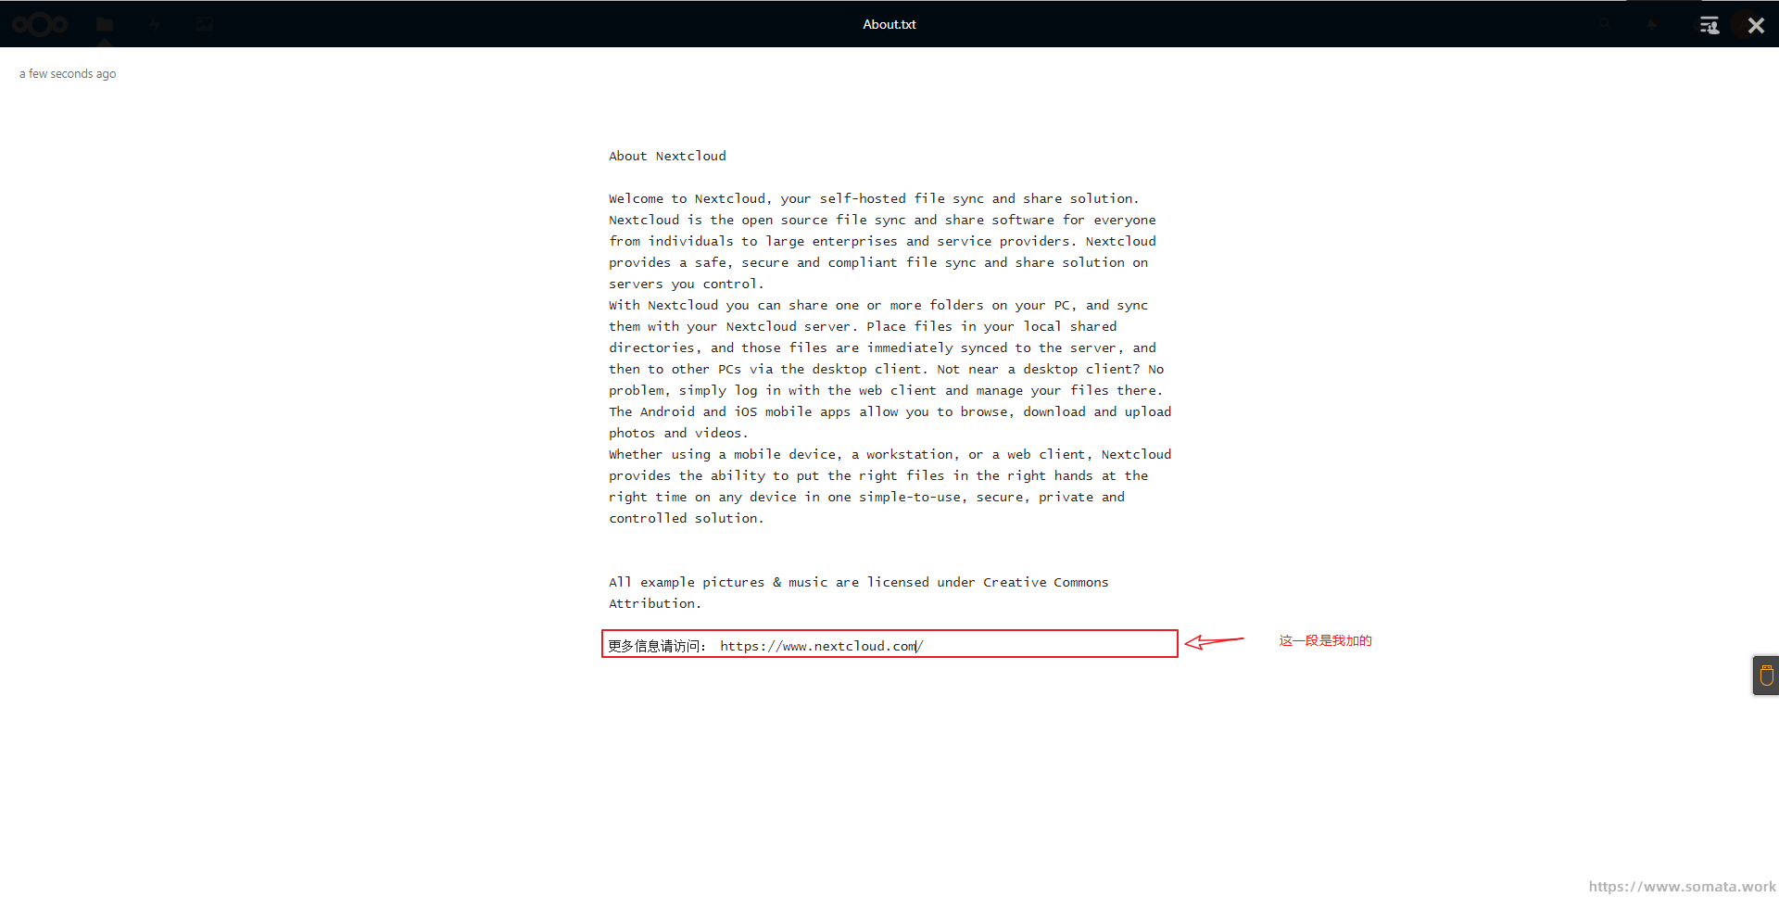The image size is (1779, 897).
Task: Click the line starting 'Whether using a mobile device'
Action: coord(889,454)
